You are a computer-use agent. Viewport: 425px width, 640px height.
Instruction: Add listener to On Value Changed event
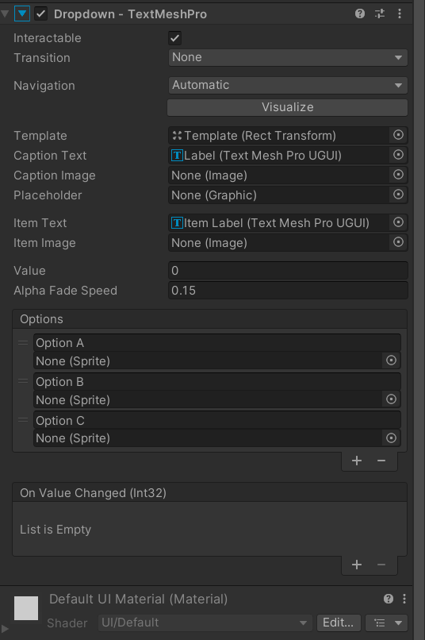point(357,565)
